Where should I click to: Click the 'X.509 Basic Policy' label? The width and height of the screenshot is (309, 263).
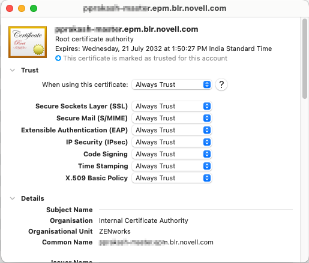tap(97, 178)
